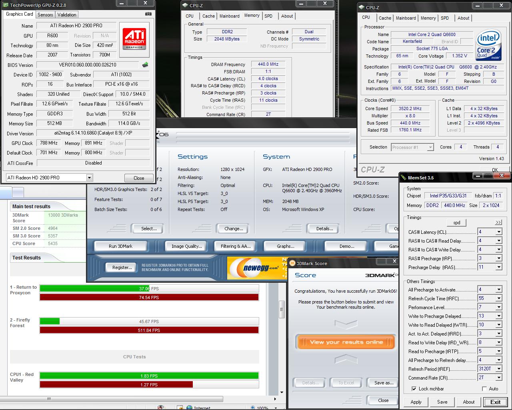This screenshot has height=410, width=512.
Task: Click the BIOS Version field in GPU-Z
Action: 88,65
